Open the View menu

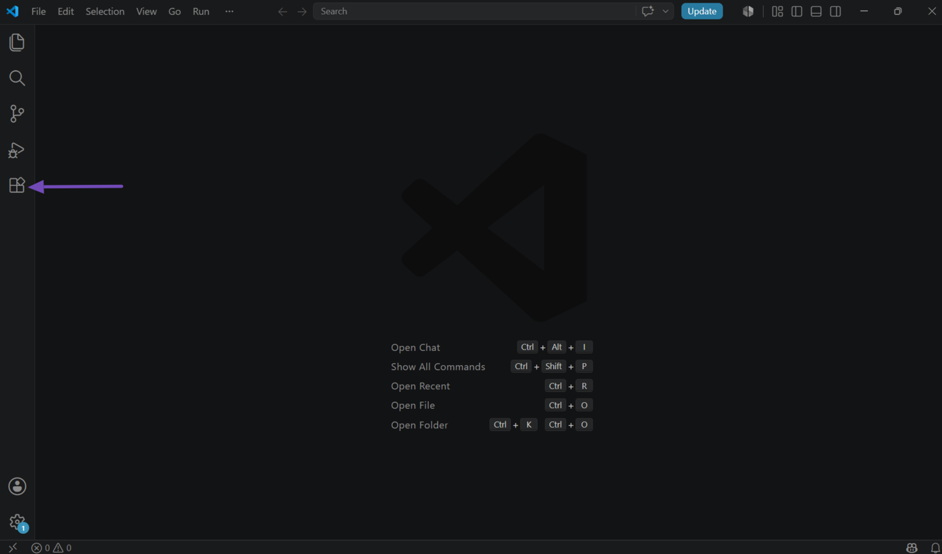(146, 11)
